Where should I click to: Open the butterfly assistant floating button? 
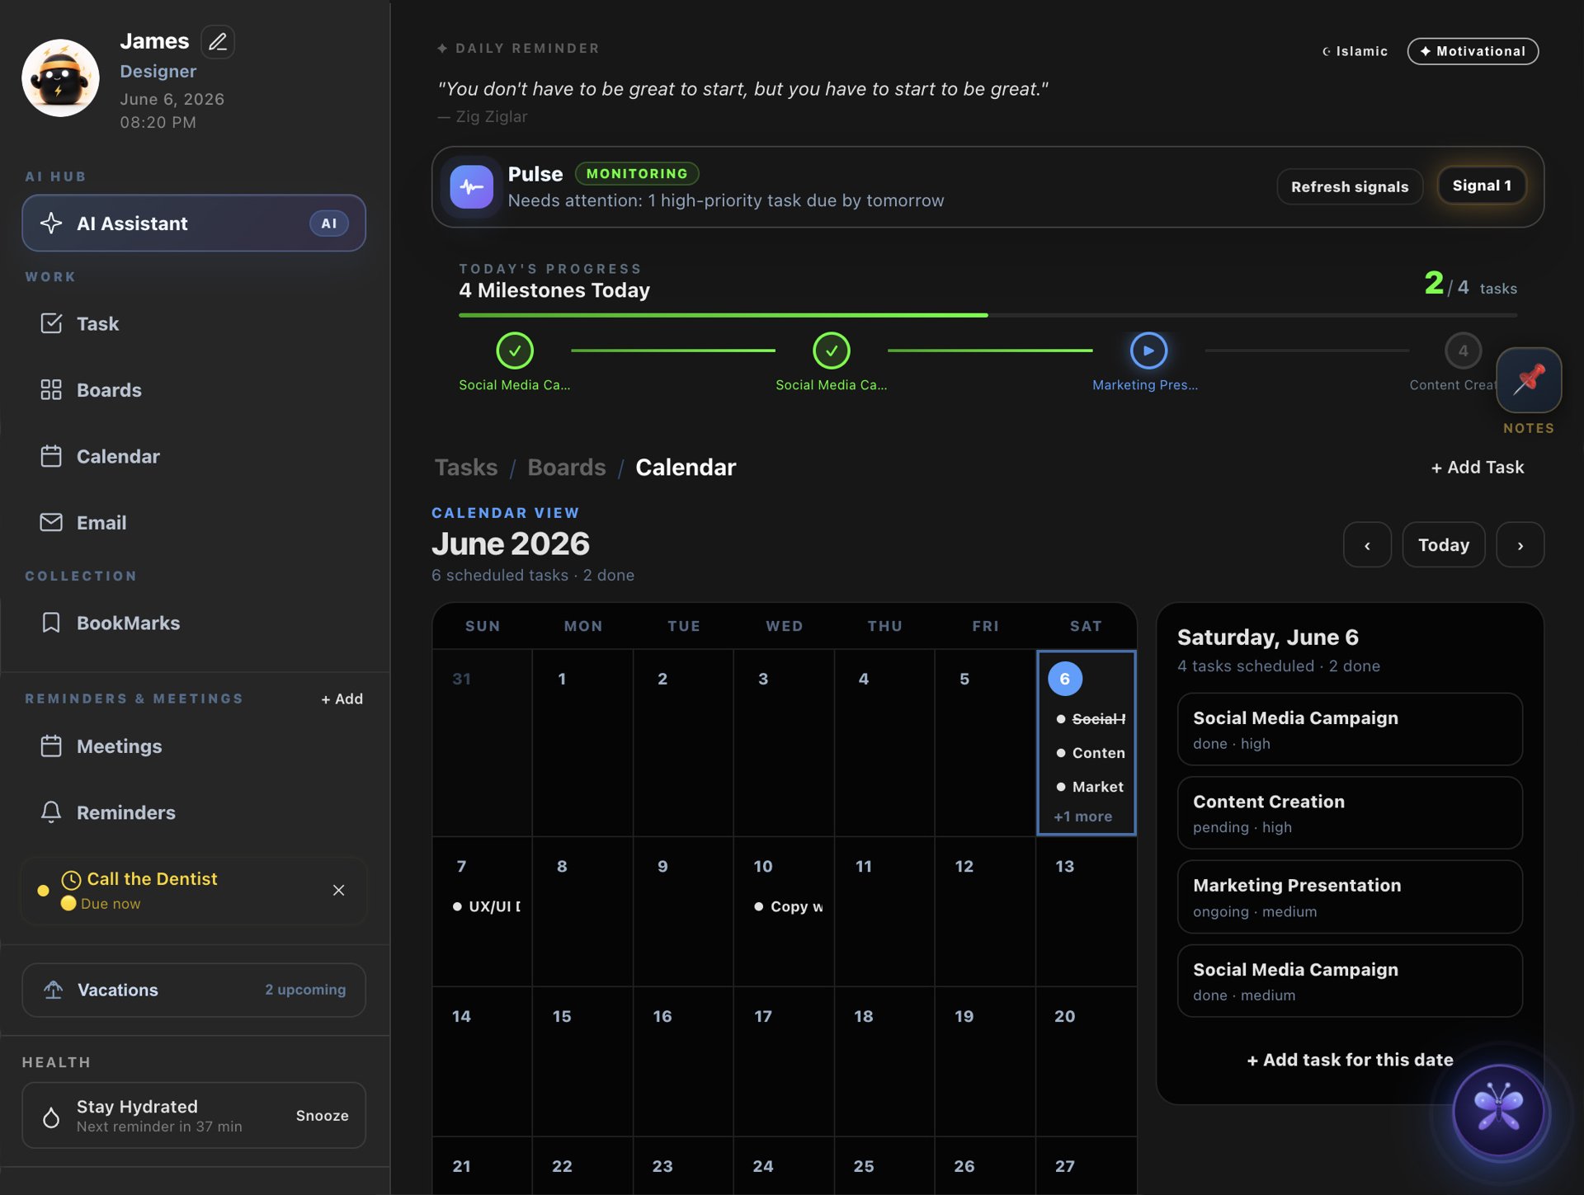coord(1498,1110)
